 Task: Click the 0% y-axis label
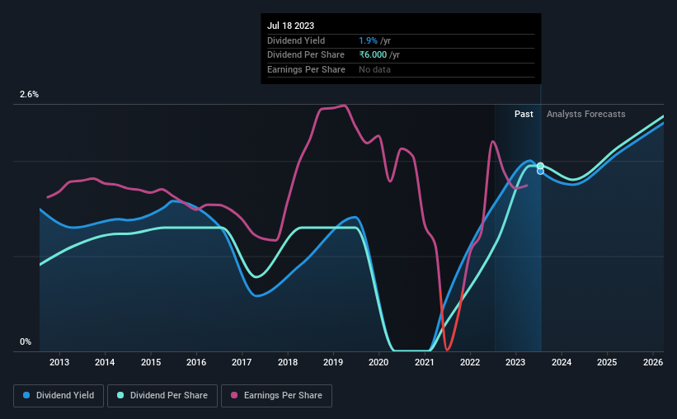[26, 341]
